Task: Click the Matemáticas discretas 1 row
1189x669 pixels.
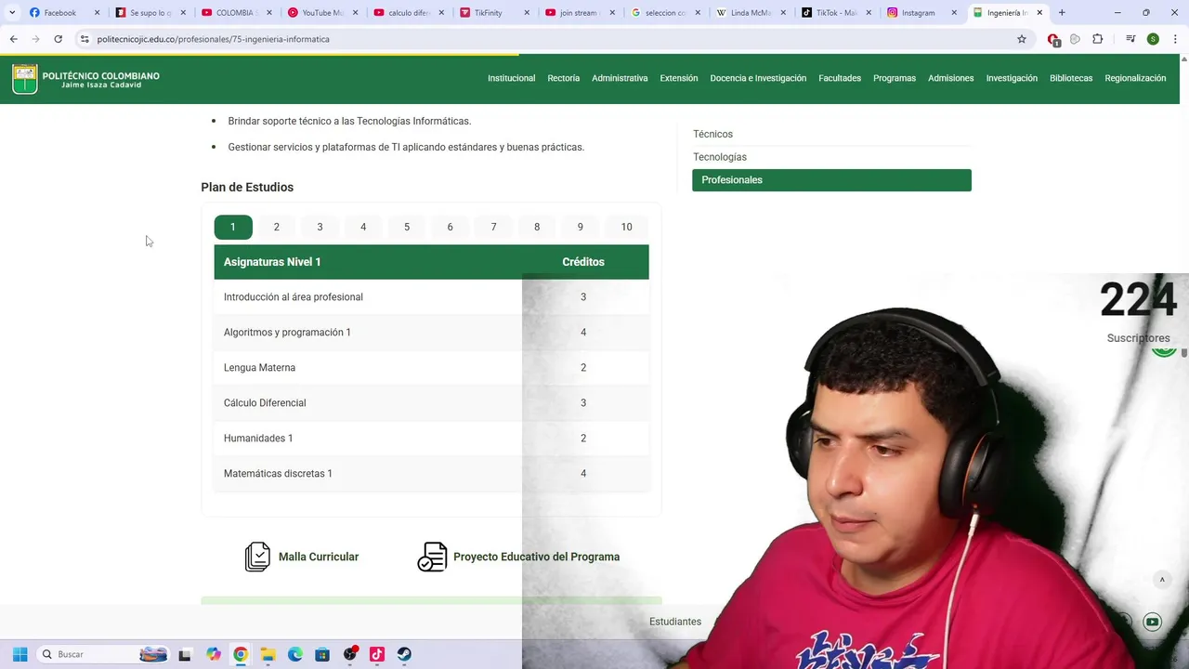Action: point(431,474)
